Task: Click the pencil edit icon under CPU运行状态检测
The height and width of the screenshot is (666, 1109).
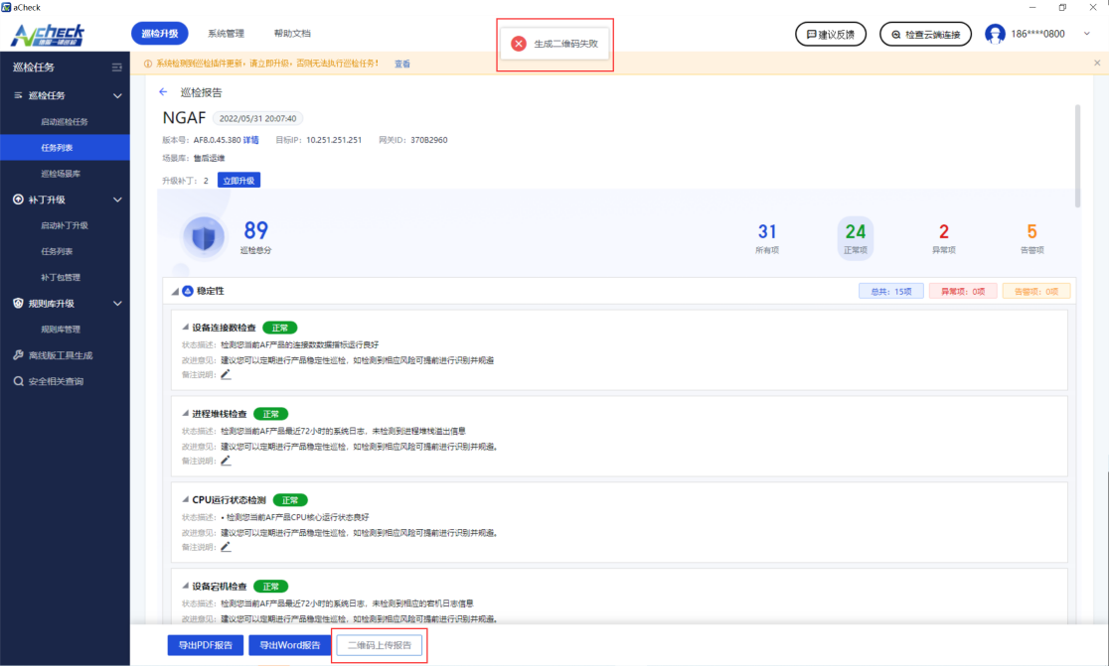Action: [226, 547]
